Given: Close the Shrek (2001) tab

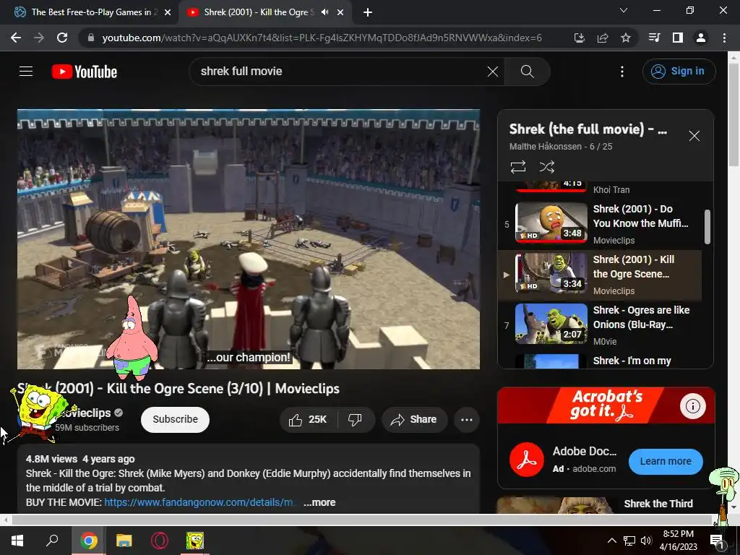Looking at the screenshot, I should click(x=340, y=12).
